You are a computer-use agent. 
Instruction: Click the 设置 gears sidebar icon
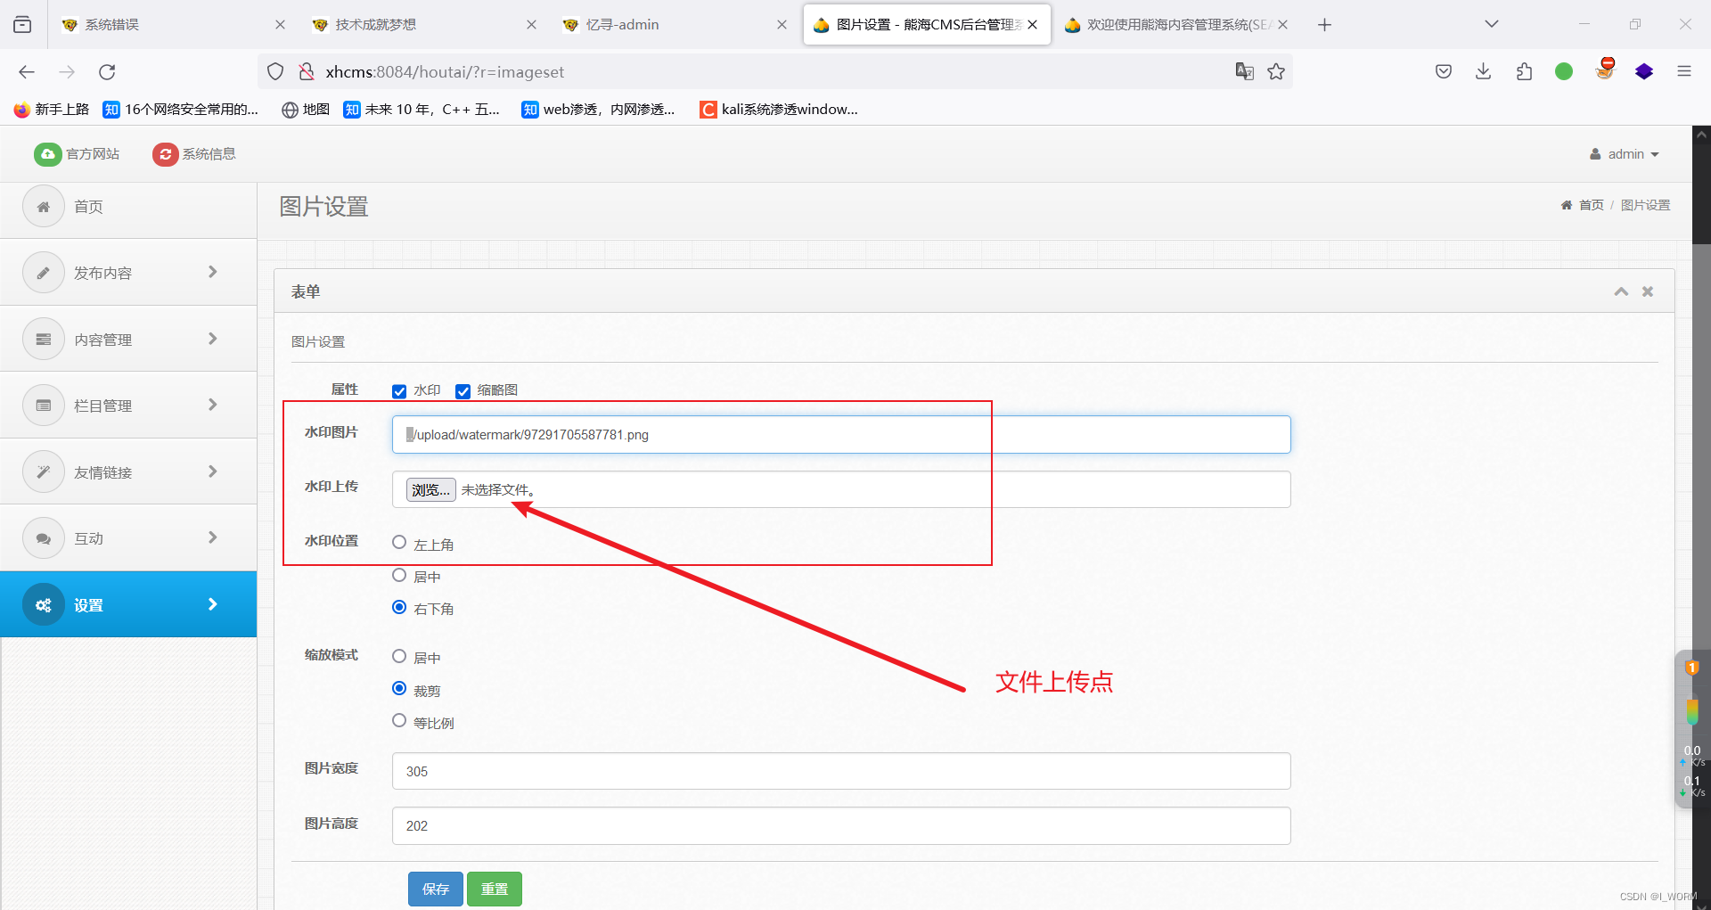pyautogui.click(x=44, y=605)
